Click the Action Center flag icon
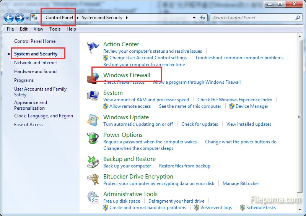 (x=93, y=48)
